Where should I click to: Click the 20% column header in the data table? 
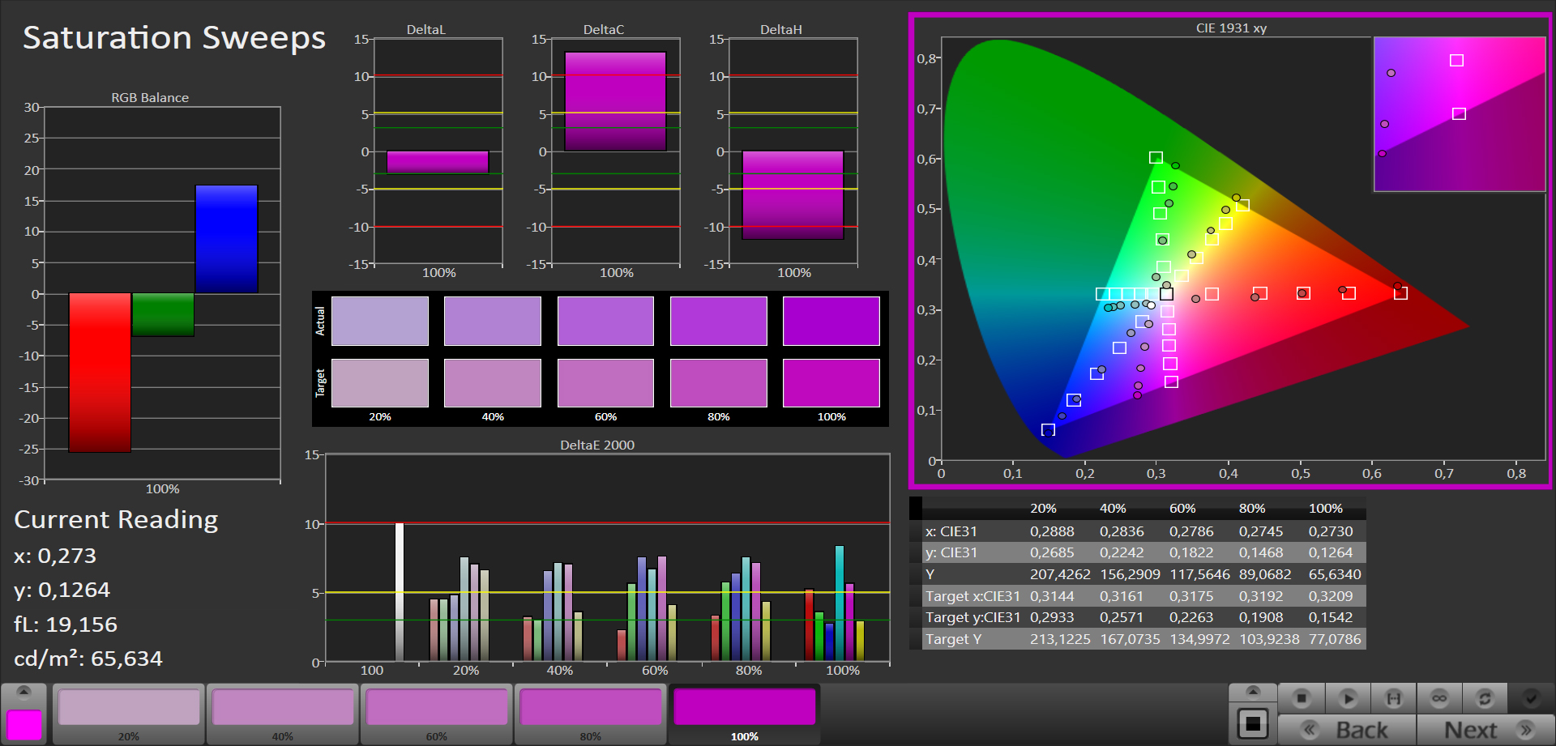(x=1043, y=509)
